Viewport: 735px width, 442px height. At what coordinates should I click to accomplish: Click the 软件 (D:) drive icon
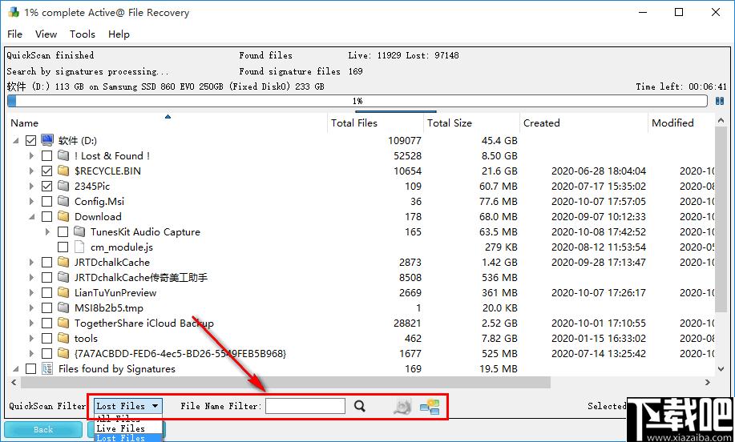(47, 140)
